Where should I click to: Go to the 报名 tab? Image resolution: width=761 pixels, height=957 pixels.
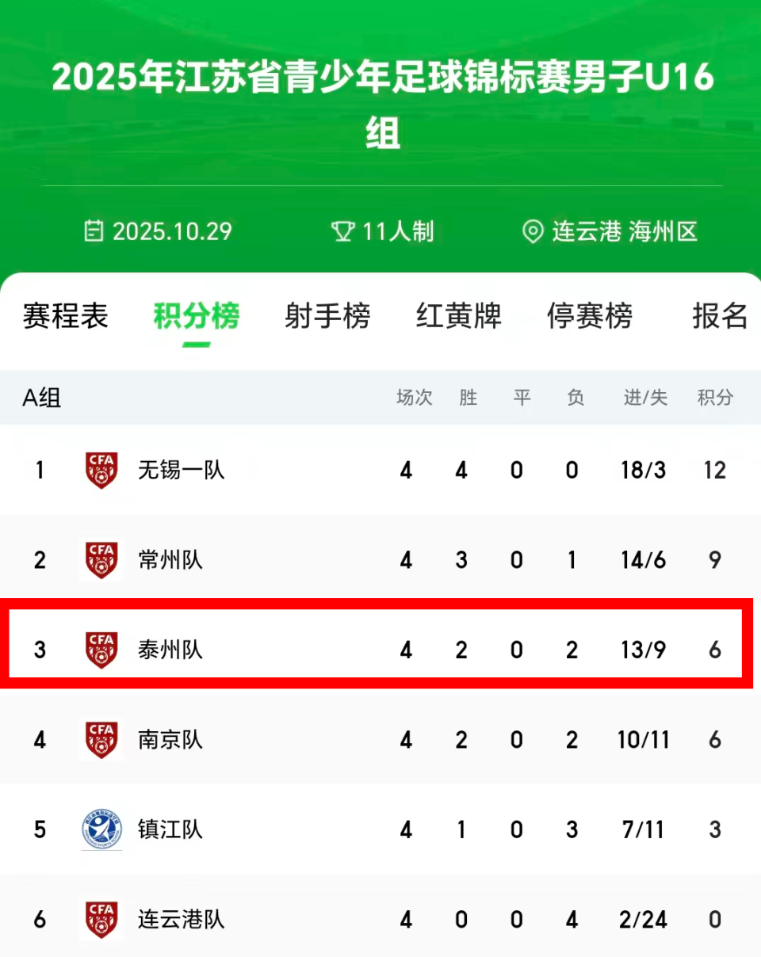(720, 316)
